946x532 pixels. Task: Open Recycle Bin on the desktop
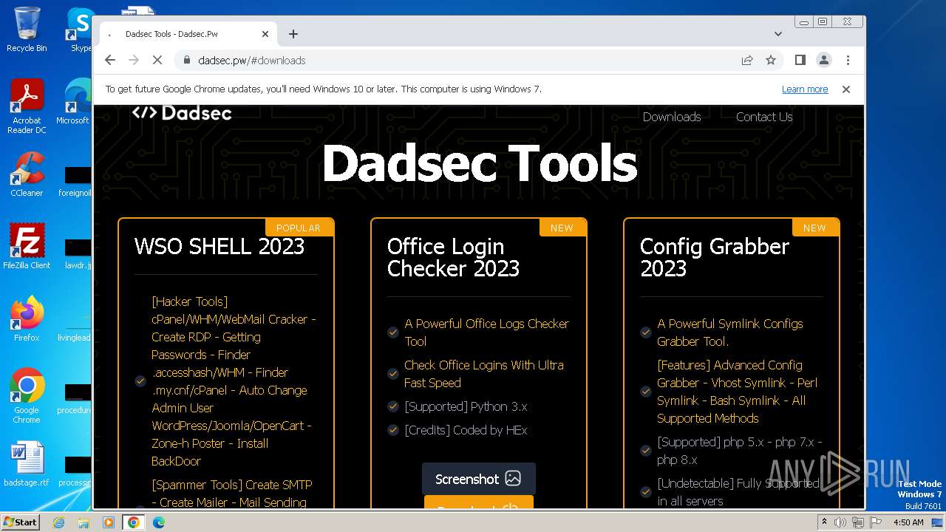pos(27,30)
